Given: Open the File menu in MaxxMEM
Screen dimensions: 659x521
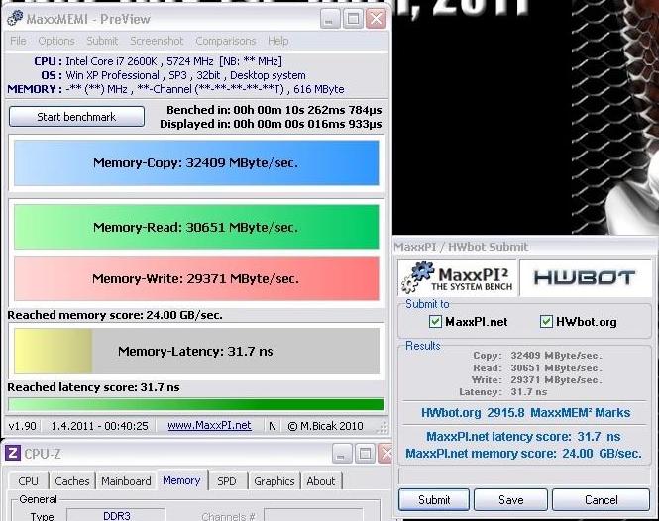Looking at the screenshot, I should [x=18, y=41].
